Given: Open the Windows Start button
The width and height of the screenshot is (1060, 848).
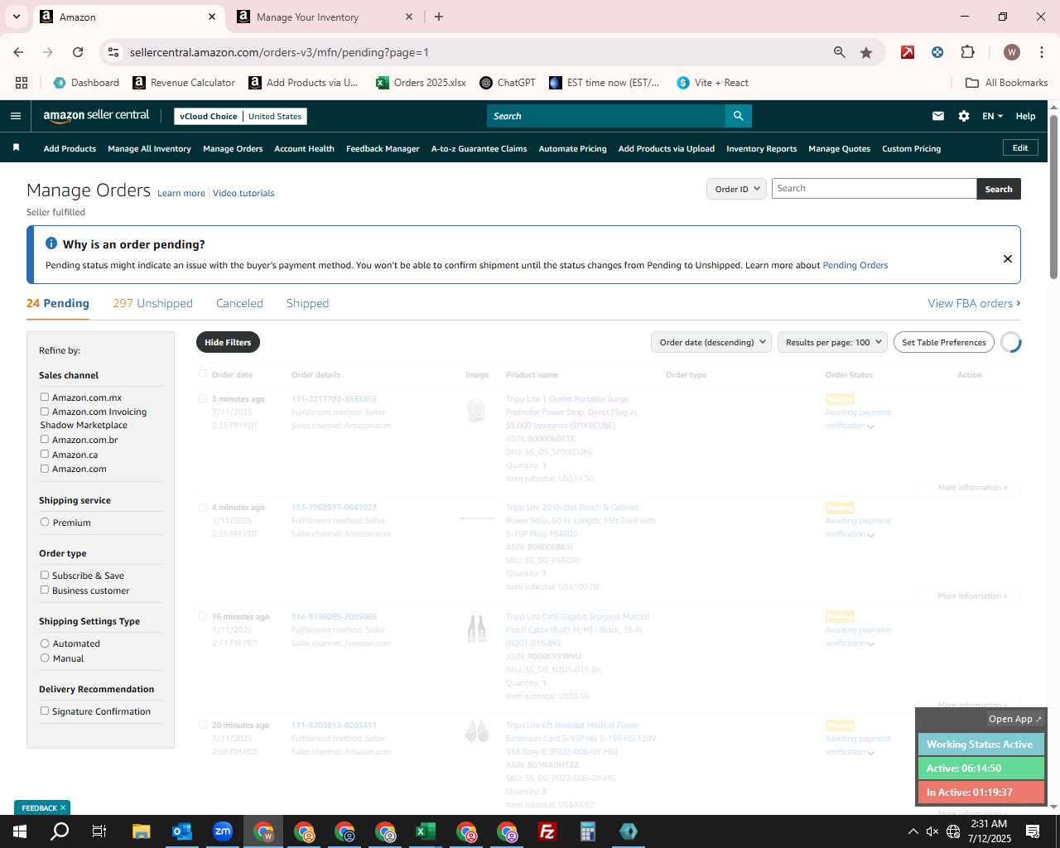Looking at the screenshot, I should point(19,831).
